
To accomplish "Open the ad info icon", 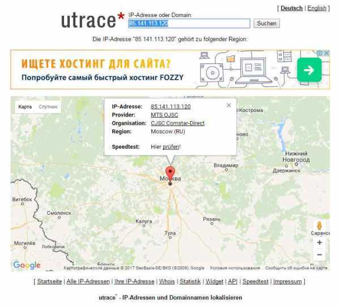I will pyautogui.click(x=320, y=53).
